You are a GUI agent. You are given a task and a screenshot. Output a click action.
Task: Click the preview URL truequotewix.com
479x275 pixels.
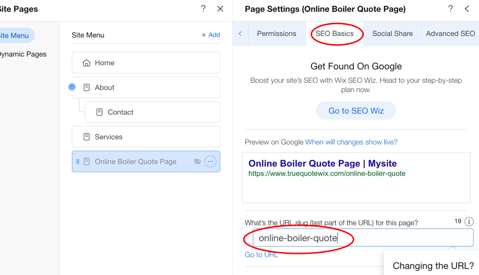[x=327, y=174]
